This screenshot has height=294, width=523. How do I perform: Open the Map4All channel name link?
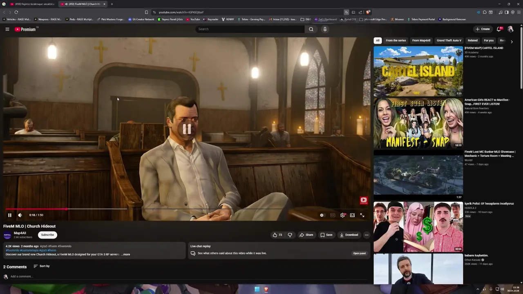coord(20,233)
